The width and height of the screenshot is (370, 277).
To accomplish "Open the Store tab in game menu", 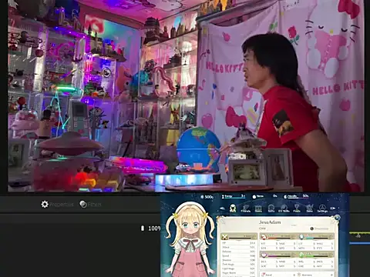I will (310, 209).
